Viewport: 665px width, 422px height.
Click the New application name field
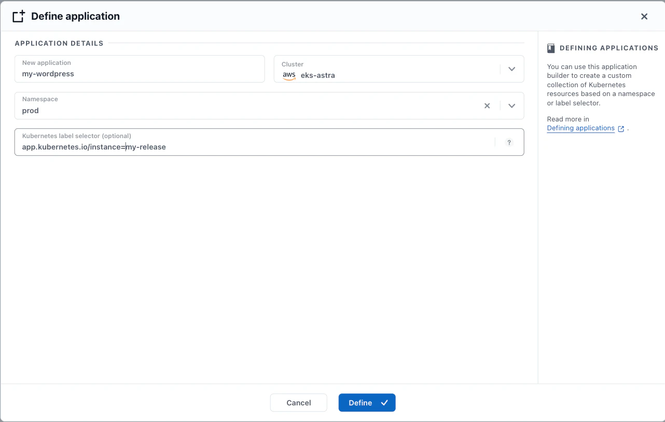coord(140,69)
